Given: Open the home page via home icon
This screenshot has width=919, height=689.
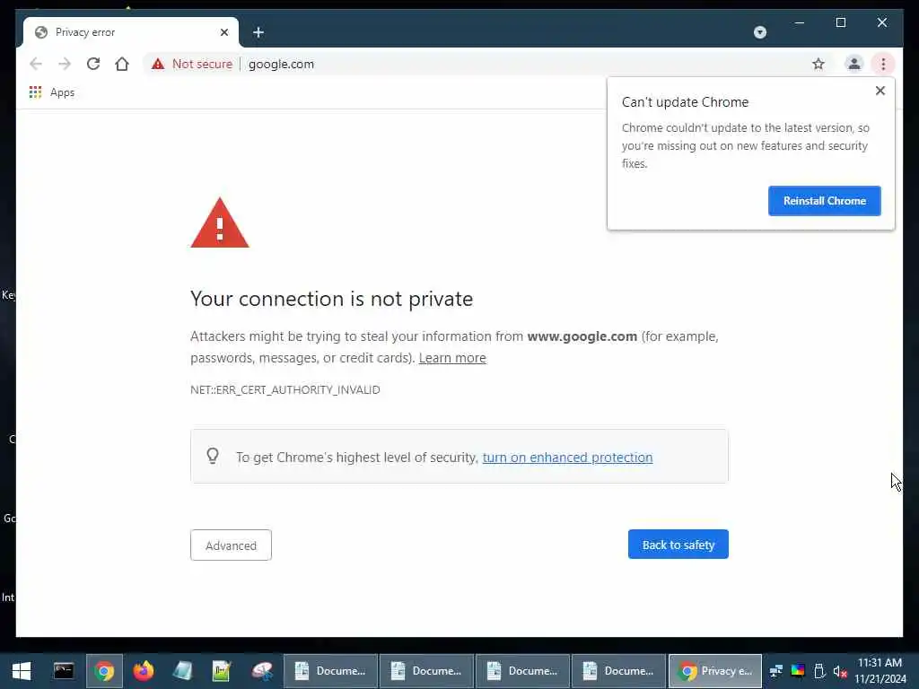Looking at the screenshot, I should pyautogui.click(x=122, y=64).
